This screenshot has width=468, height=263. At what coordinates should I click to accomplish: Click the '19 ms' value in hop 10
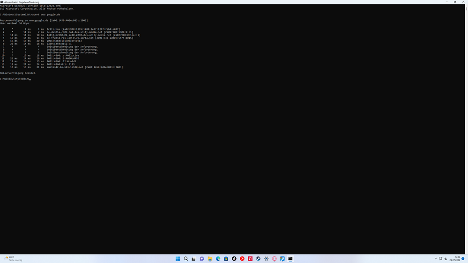[x=27, y=56]
